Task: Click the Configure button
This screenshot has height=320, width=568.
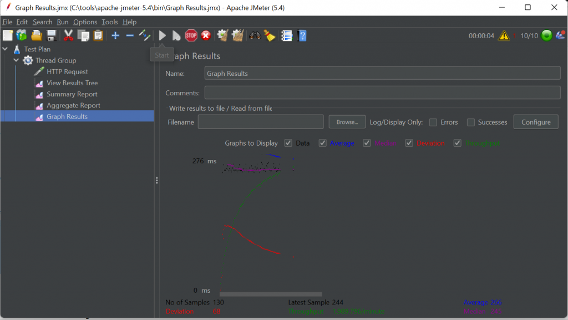Action: pos(536,122)
